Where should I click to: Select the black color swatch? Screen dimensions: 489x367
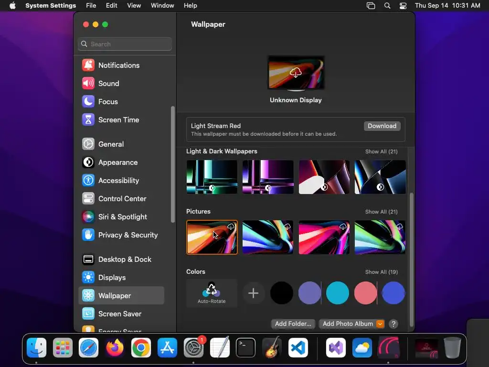(x=282, y=293)
